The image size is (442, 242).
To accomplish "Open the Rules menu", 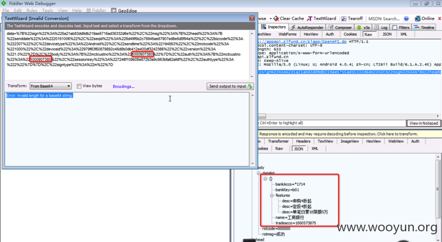I will 32,10.
